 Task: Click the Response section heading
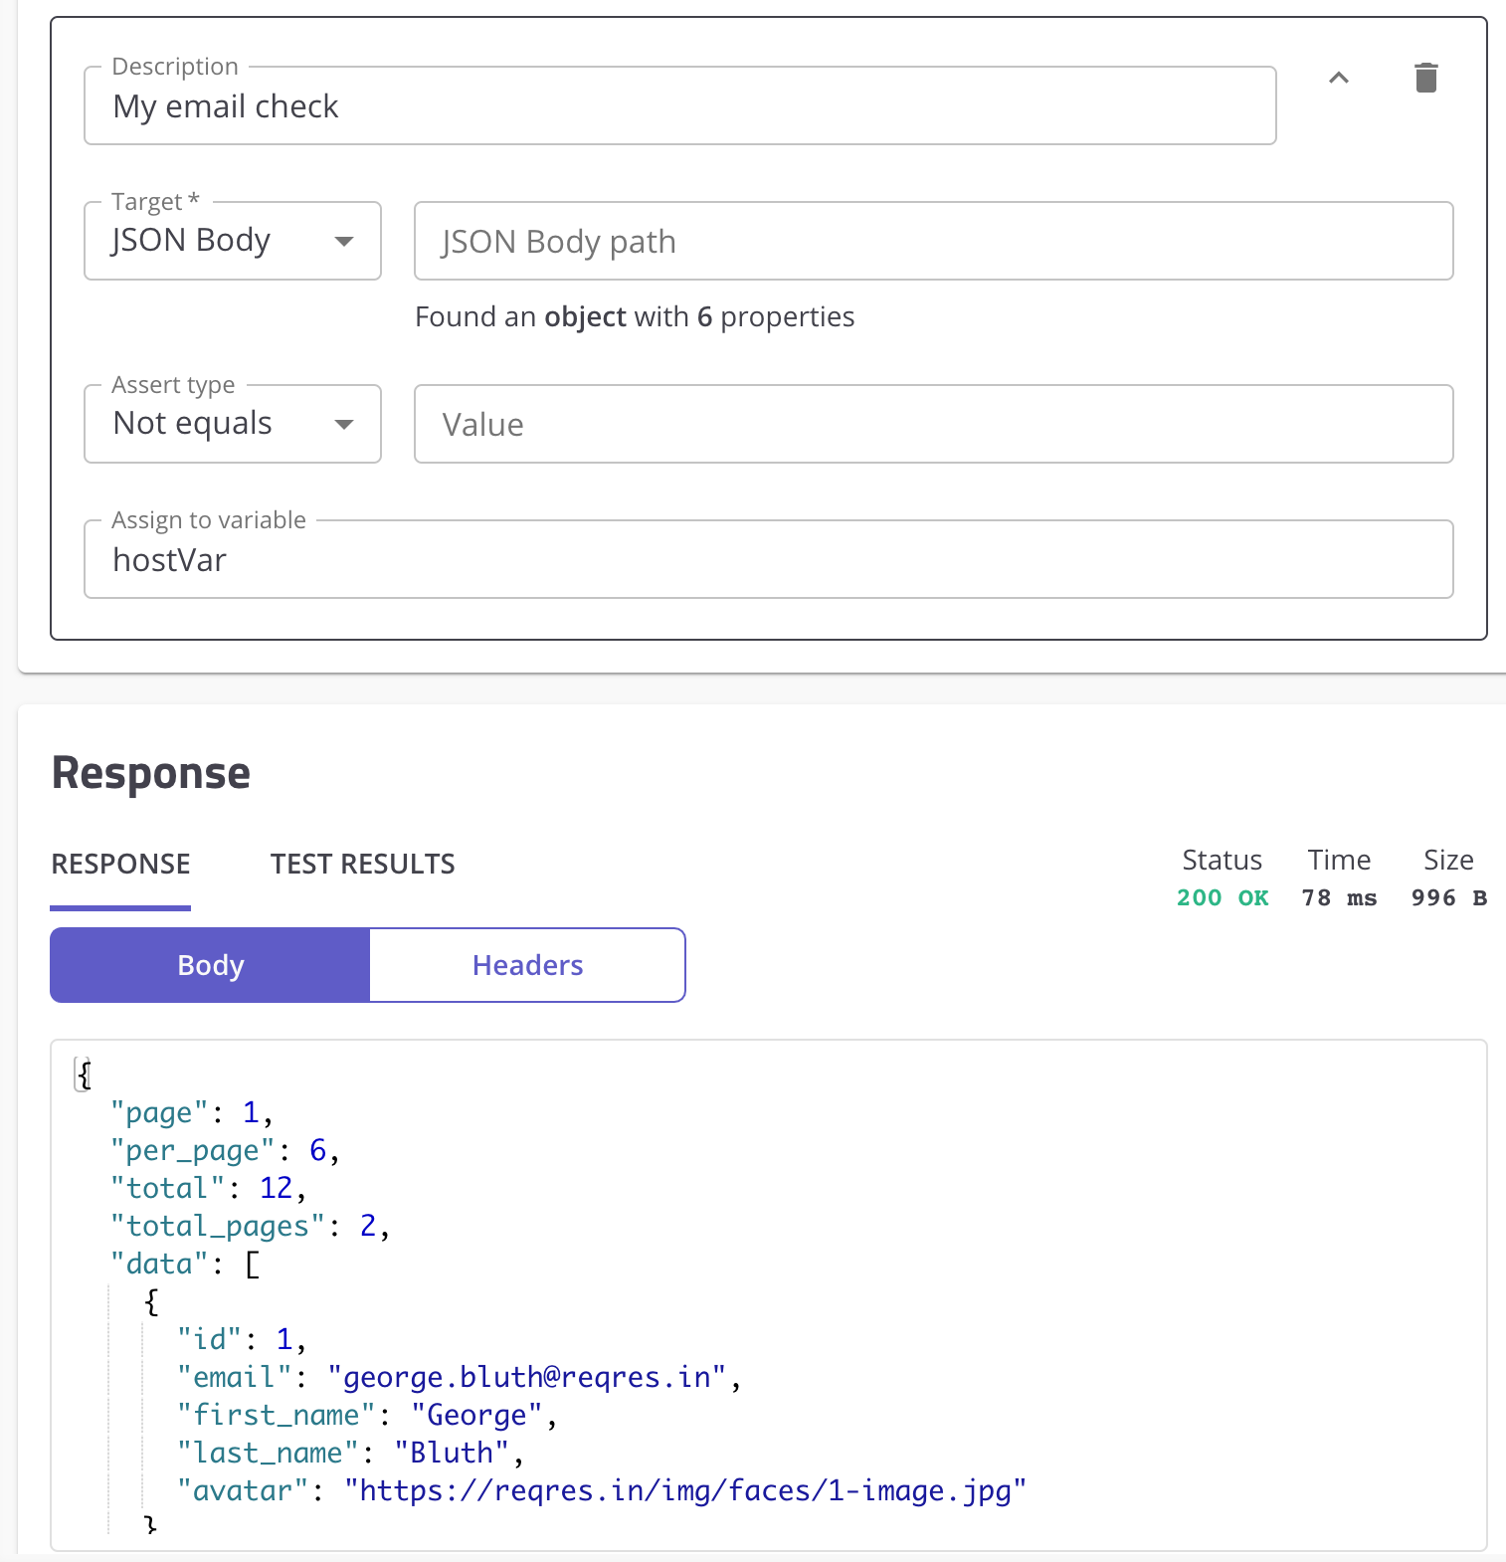pyautogui.click(x=151, y=773)
